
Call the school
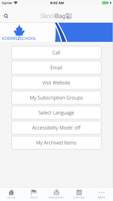click(x=56, y=53)
